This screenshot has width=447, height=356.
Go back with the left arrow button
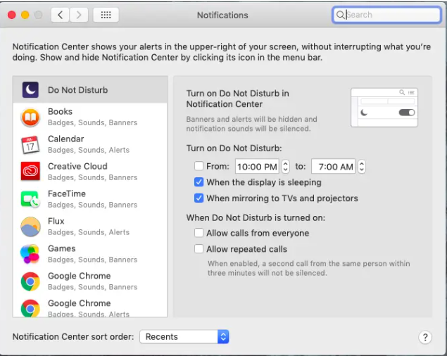[60, 15]
